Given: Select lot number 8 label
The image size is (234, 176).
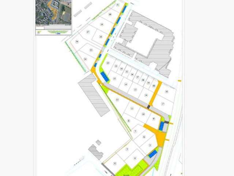Looking at the screenshot, I should (128, 121).
